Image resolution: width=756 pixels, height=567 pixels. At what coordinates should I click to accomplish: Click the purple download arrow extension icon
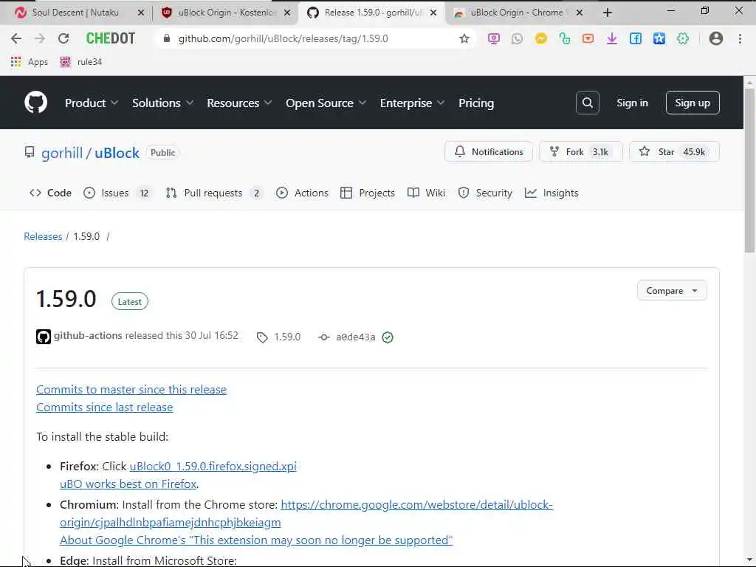(x=612, y=38)
